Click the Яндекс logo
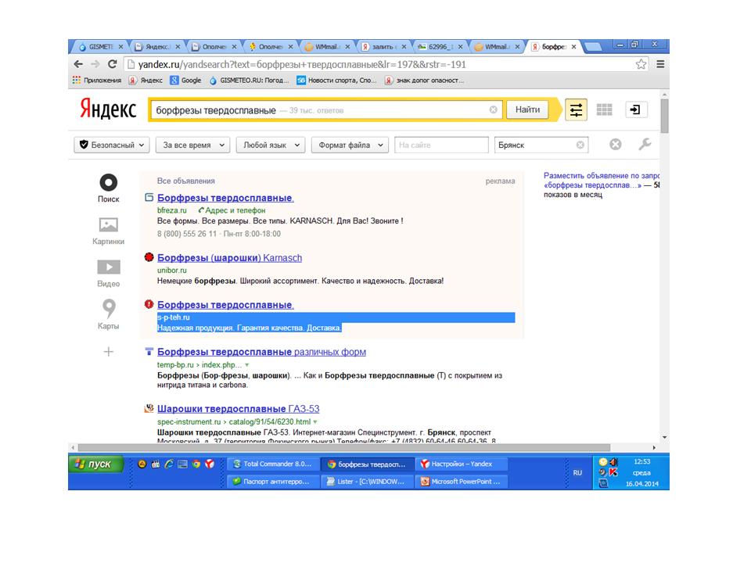 pyautogui.click(x=108, y=109)
